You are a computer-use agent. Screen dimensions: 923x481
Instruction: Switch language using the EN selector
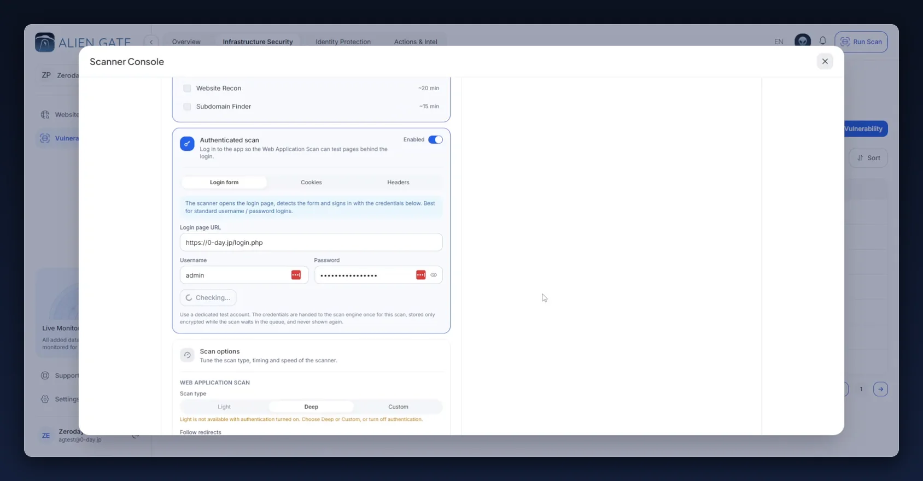pos(779,42)
